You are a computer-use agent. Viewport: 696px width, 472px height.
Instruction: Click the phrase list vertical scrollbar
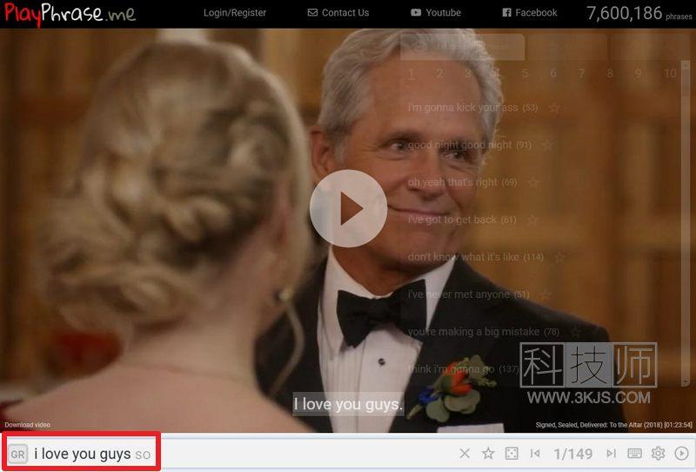[x=686, y=222]
